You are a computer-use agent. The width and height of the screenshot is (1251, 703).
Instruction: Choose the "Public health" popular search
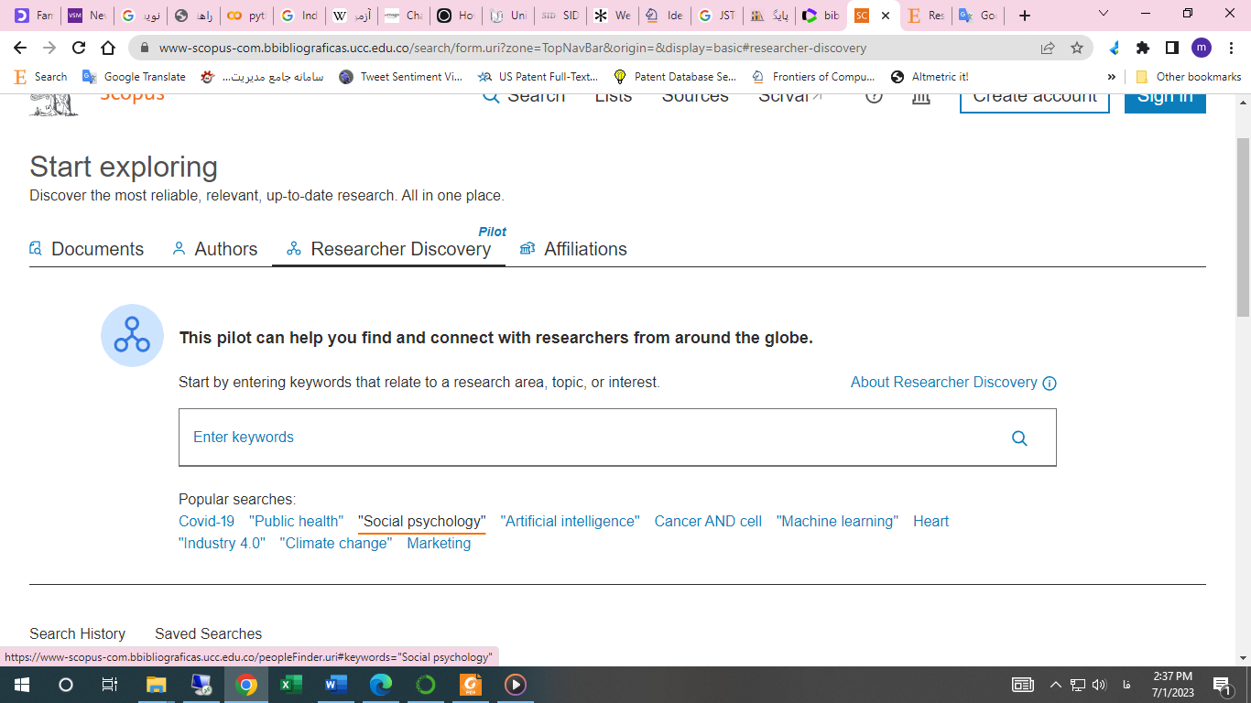(296, 521)
